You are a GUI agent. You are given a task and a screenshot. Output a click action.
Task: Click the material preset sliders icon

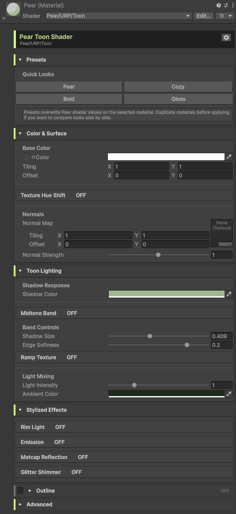[x=226, y=5]
